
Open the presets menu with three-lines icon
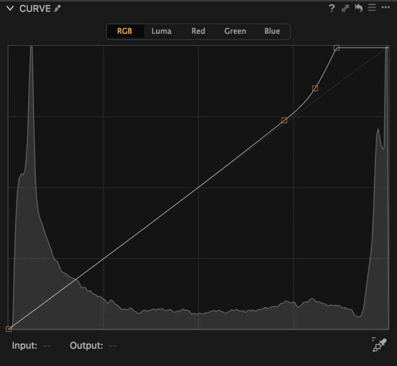coord(372,8)
